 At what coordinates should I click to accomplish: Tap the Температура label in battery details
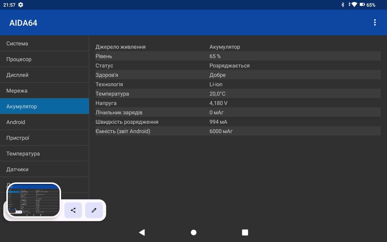pos(112,94)
